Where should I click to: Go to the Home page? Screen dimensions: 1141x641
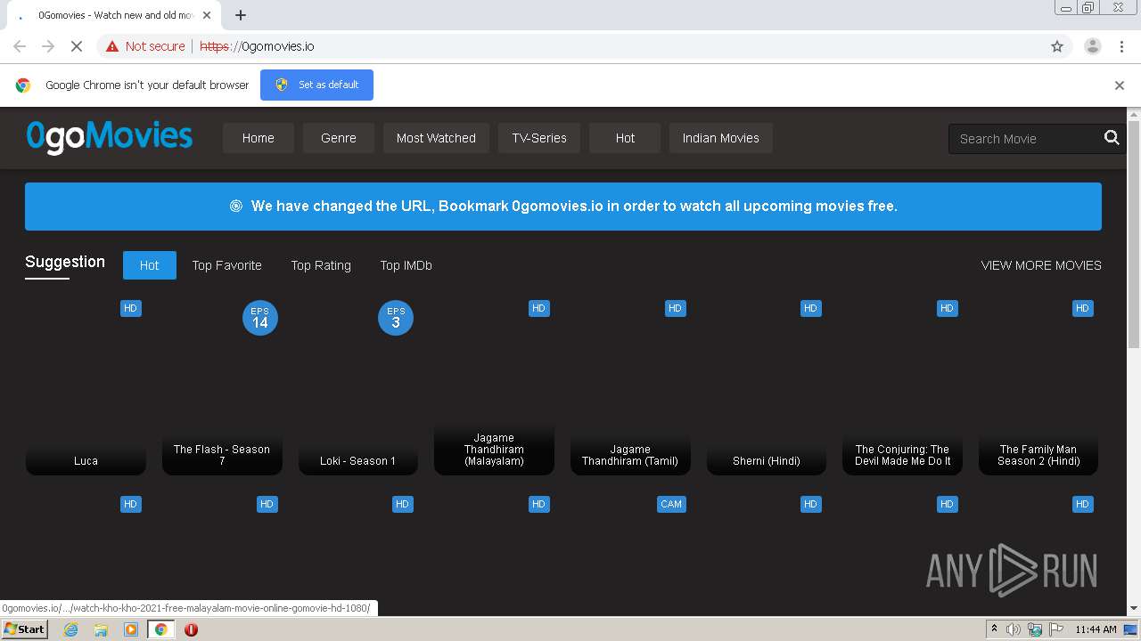[259, 138]
